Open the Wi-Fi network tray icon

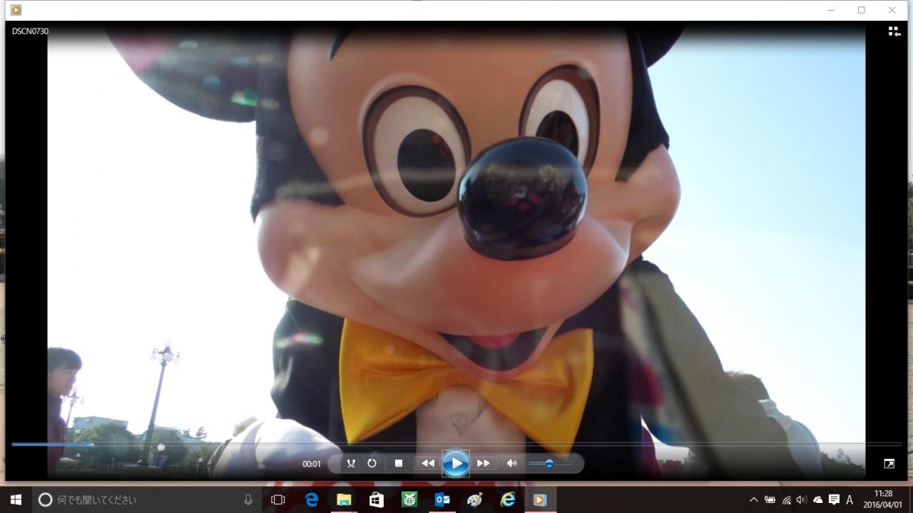tap(786, 500)
